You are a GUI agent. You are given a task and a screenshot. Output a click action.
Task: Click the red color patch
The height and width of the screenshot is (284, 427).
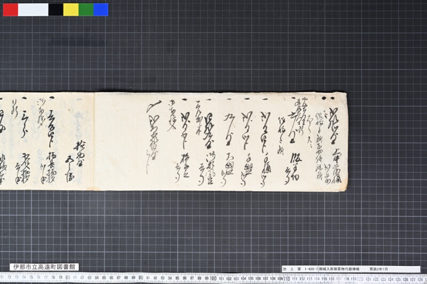[11, 10]
